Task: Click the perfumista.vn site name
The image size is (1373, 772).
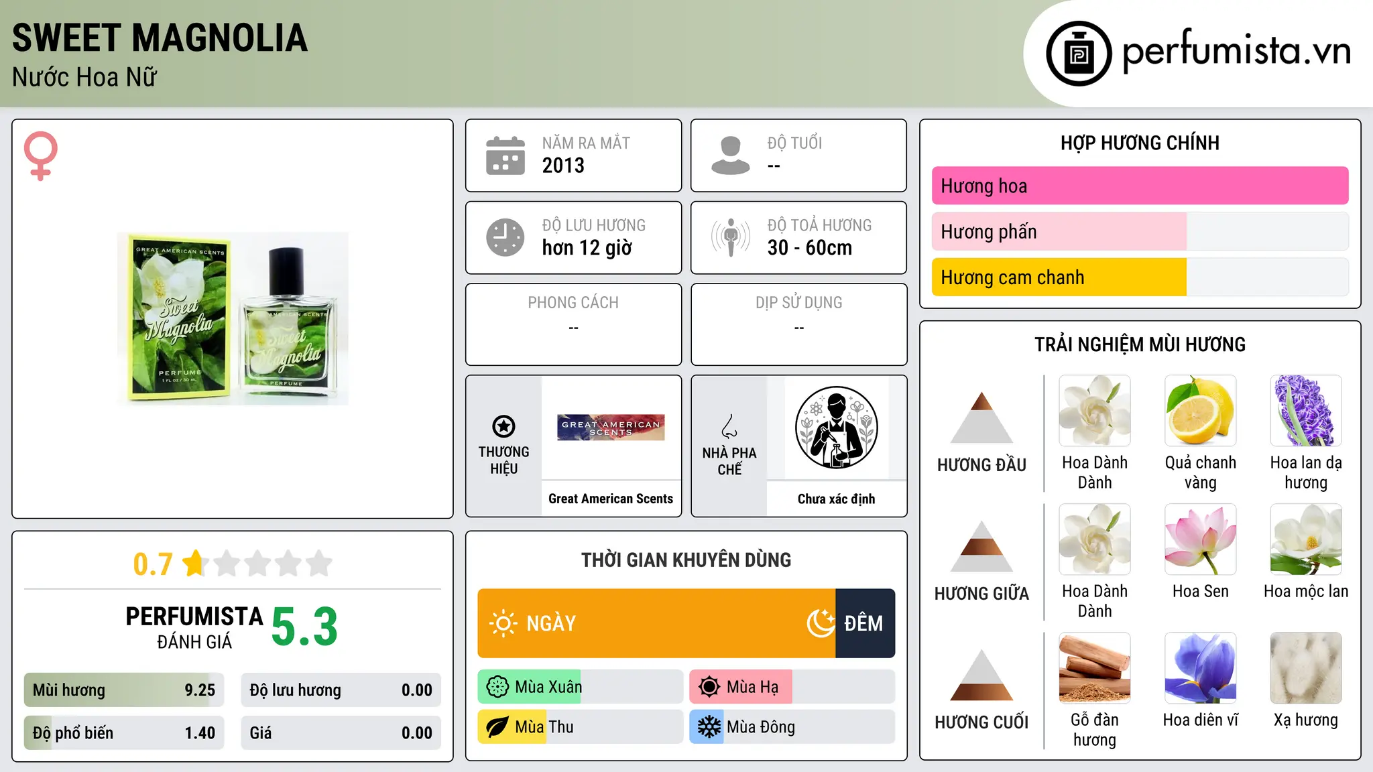Action: [1236, 51]
